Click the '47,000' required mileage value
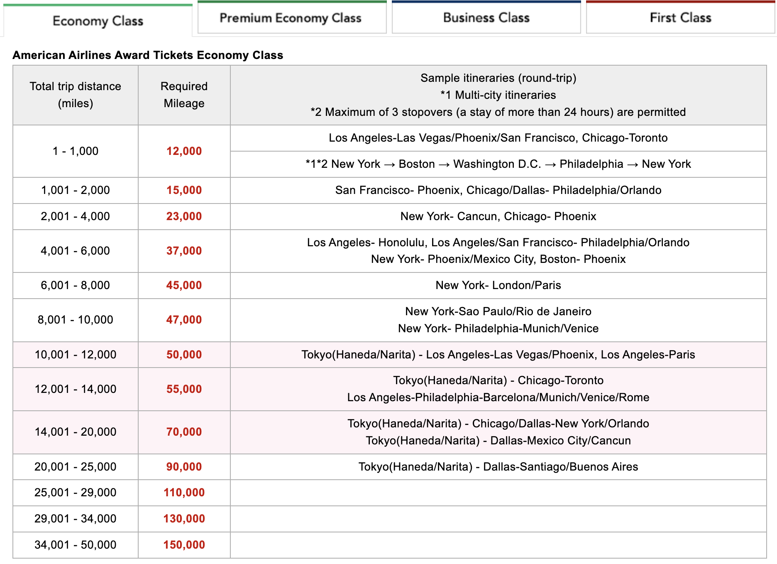 pyautogui.click(x=184, y=320)
